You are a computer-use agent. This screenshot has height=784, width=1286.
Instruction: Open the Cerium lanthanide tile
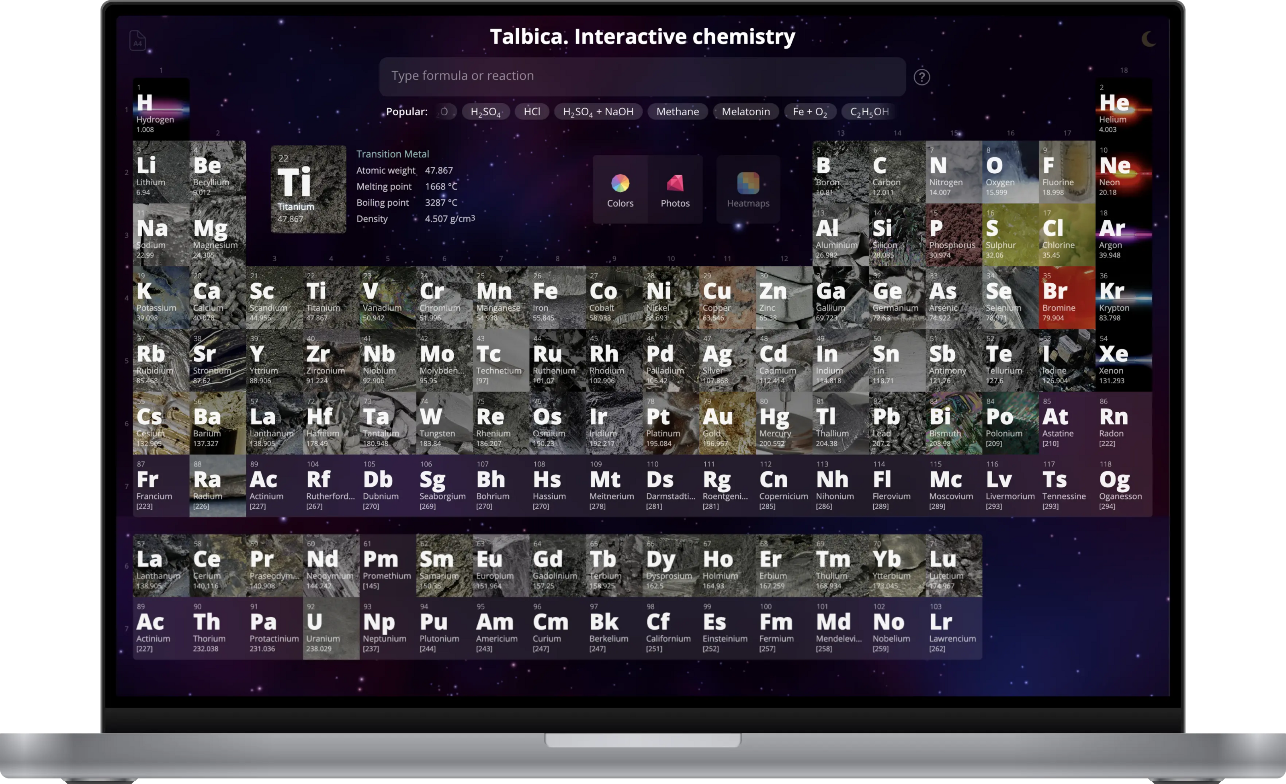[x=218, y=565]
